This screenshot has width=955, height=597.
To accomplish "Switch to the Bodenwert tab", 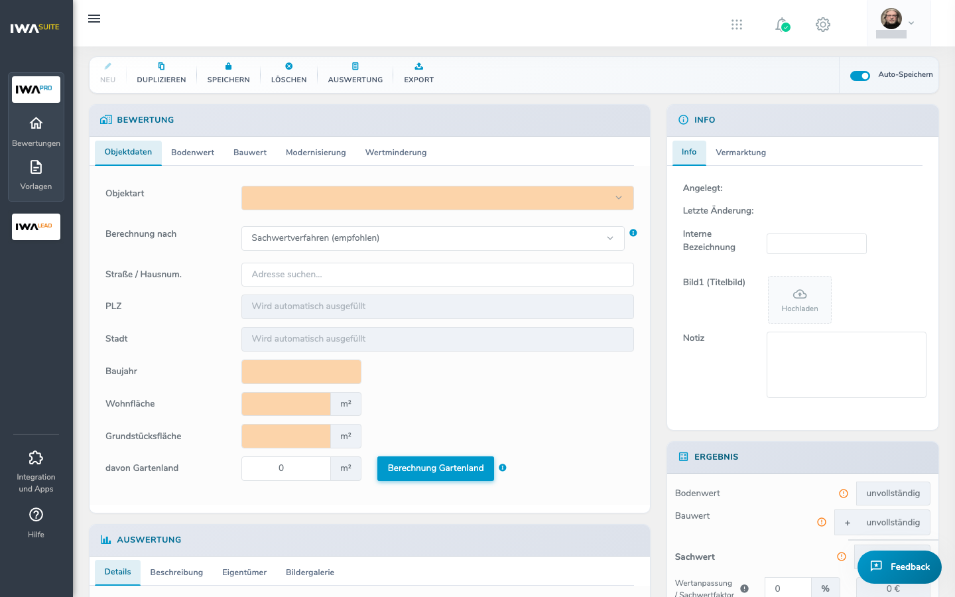I will (192, 153).
